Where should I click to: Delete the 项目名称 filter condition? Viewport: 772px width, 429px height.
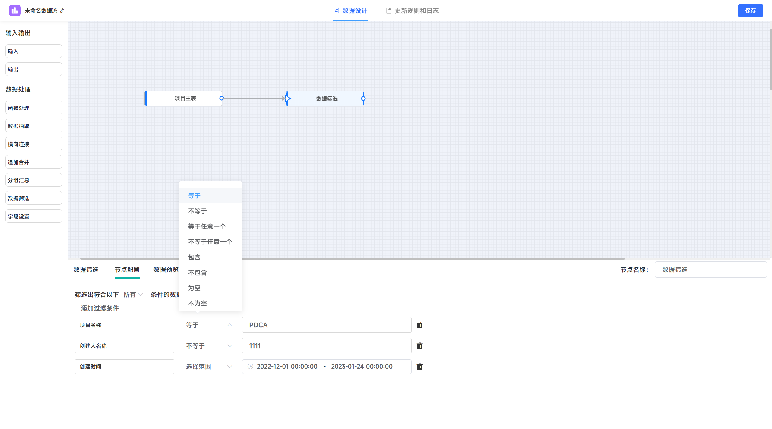419,325
